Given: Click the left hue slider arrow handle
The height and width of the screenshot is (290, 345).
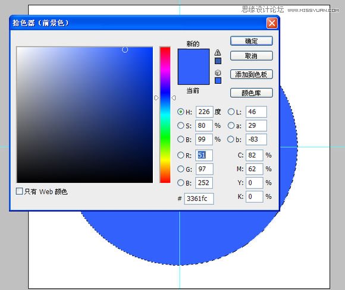Looking at the screenshot, I should pos(156,98).
